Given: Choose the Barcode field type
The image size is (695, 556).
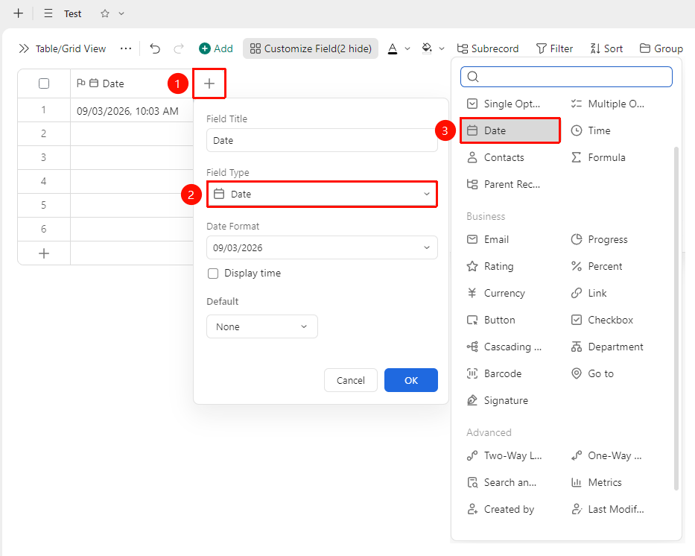Looking at the screenshot, I should pos(494,373).
